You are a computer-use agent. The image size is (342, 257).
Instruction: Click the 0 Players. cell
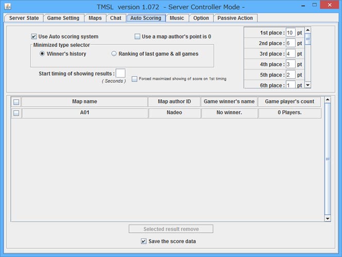pyautogui.click(x=289, y=113)
